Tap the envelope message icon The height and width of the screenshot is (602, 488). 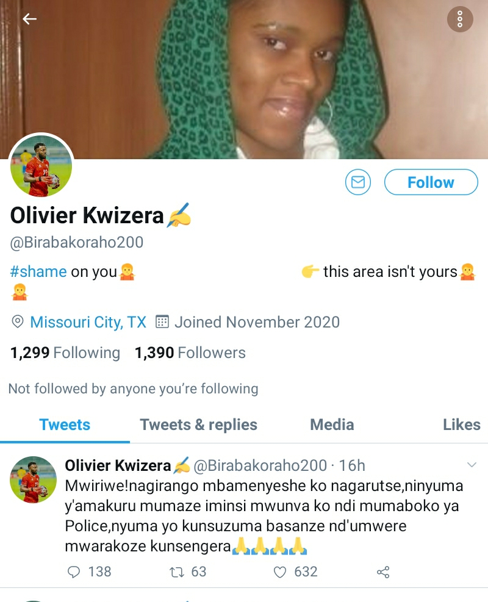(358, 182)
